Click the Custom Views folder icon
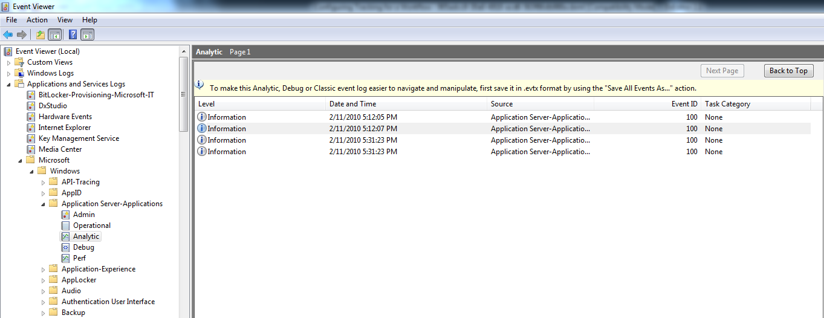Image resolution: width=824 pixels, height=318 pixels. [19, 62]
